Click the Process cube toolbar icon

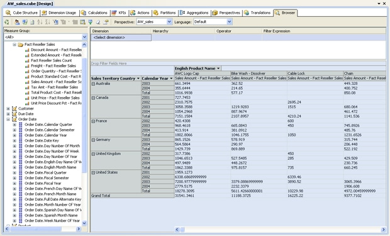click(7, 22)
